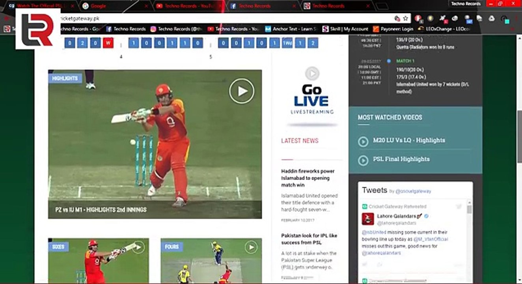The image size is (522, 284).
Task: Select the Watch The Official PSL tab
Action: pyautogui.click(x=41, y=6)
